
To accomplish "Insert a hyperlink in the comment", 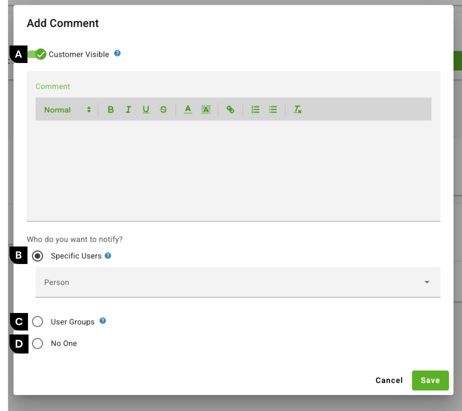I will [x=230, y=109].
